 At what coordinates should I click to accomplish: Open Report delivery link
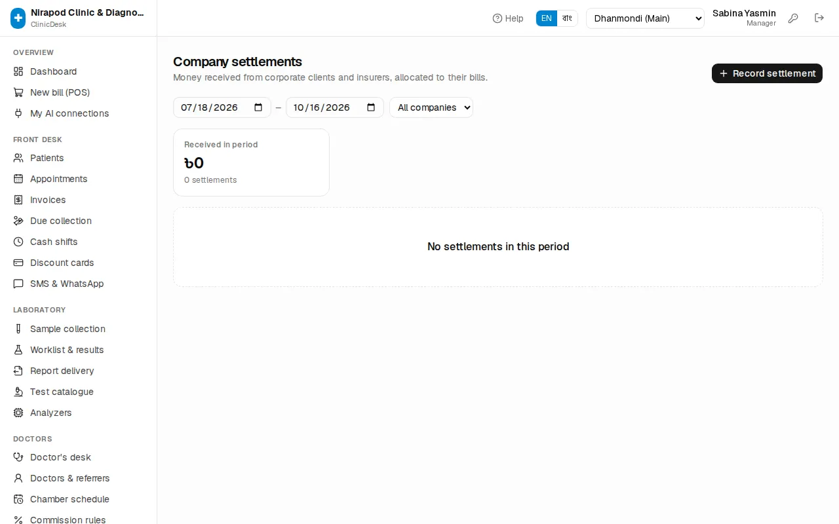point(79,371)
